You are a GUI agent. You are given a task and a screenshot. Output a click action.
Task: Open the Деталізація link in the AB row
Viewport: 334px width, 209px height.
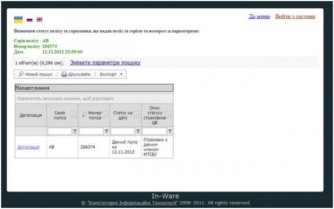[28, 147]
